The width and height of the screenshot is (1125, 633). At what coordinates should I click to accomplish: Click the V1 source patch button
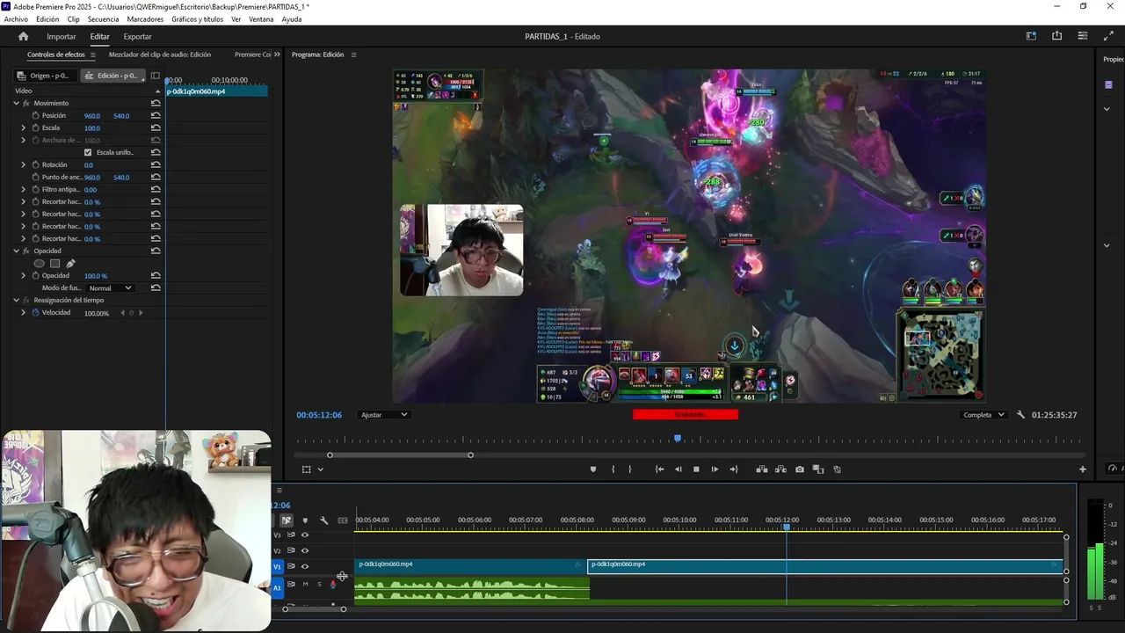tap(278, 566)
